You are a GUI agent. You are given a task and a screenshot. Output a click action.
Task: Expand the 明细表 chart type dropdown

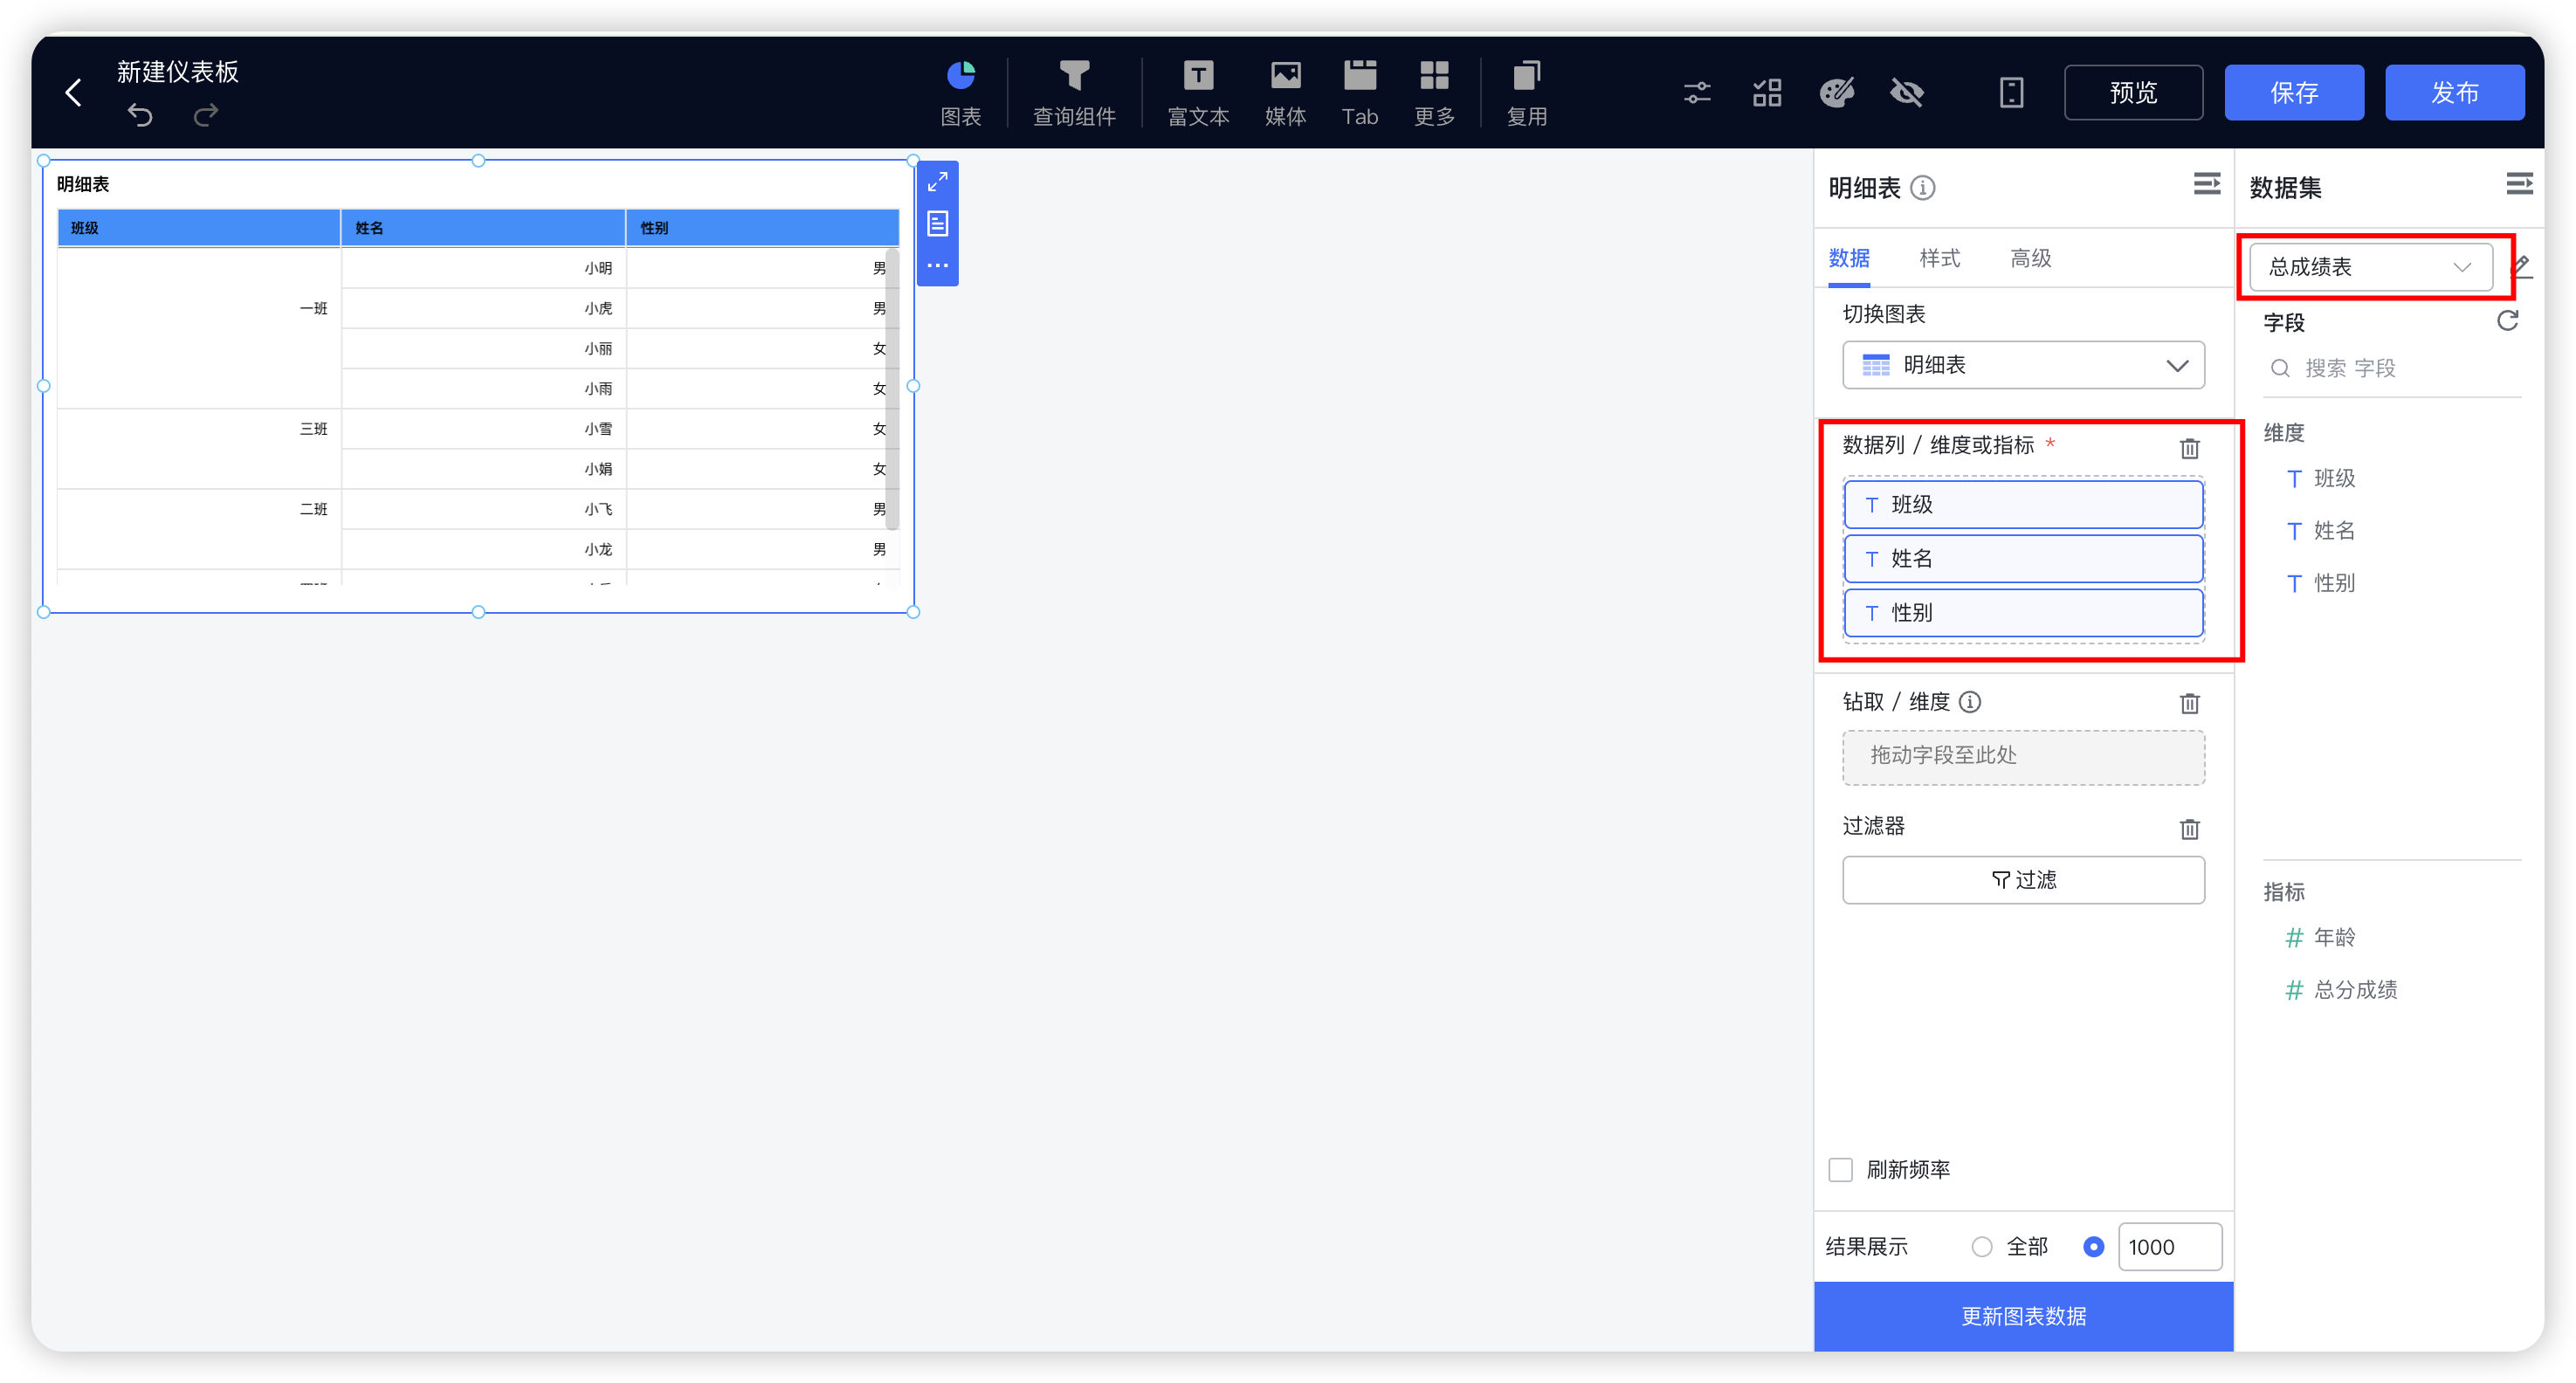point(2022,365)
